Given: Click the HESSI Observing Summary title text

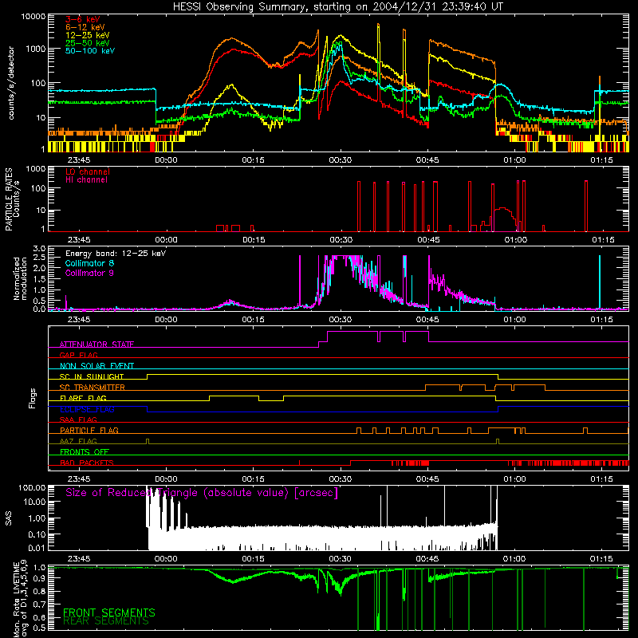Looking at the screenshot, I should (338, 7).
